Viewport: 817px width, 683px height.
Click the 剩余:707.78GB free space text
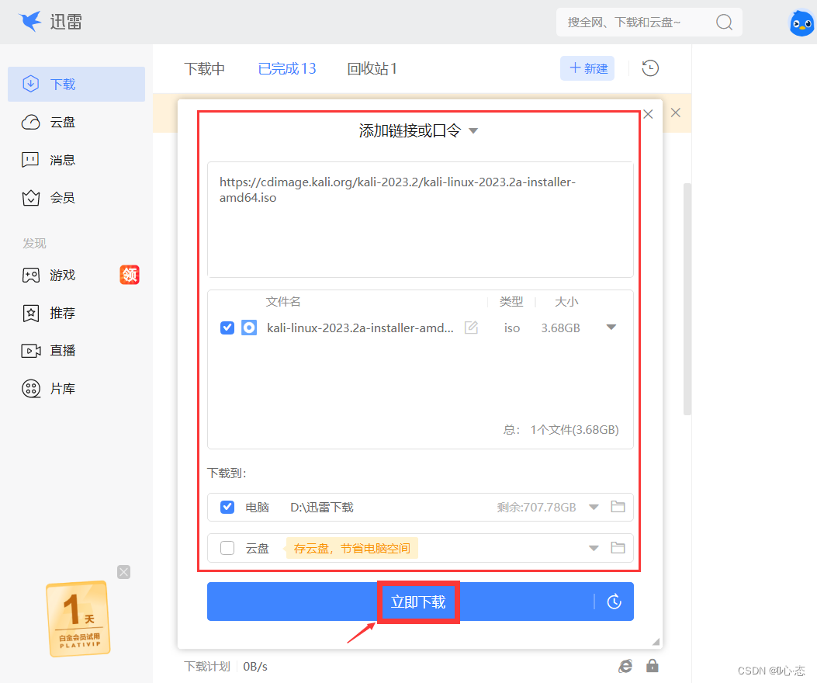(537, 508)
